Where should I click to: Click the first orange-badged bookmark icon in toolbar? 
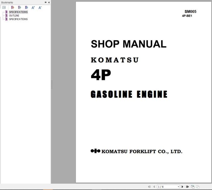click(x=12, y=7)
